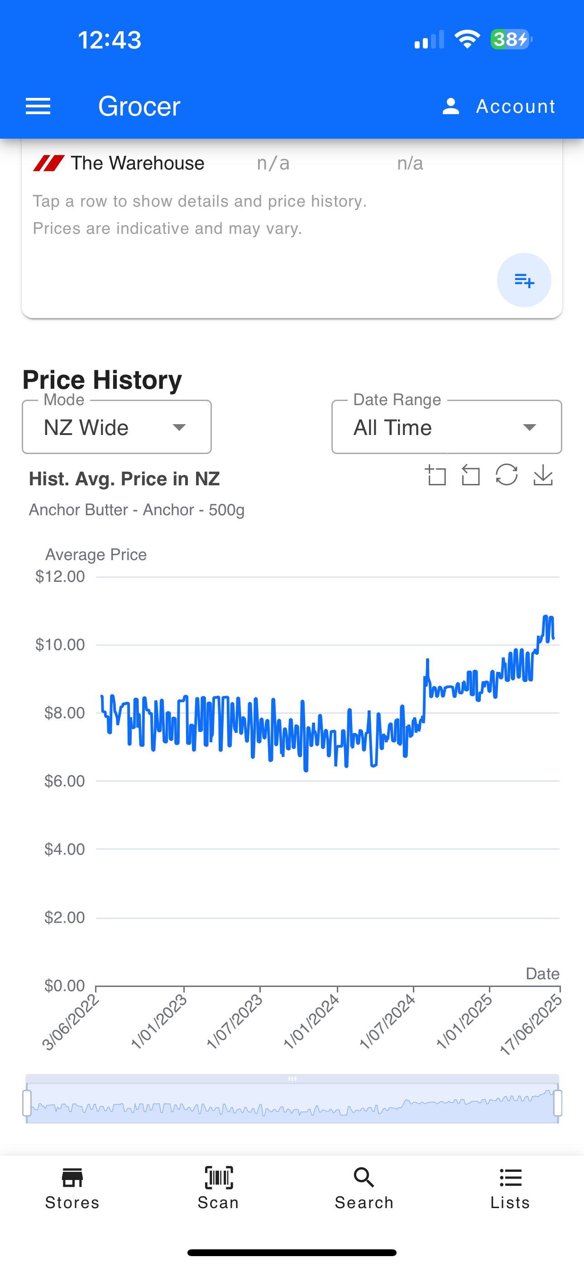Click the Grocer app title
The width and height of the screenshot is (584, 1267).
pyautogui.click(x=139, y=106)
